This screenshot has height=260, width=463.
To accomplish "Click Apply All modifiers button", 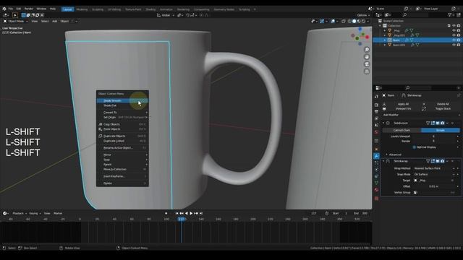I will 403,104.
